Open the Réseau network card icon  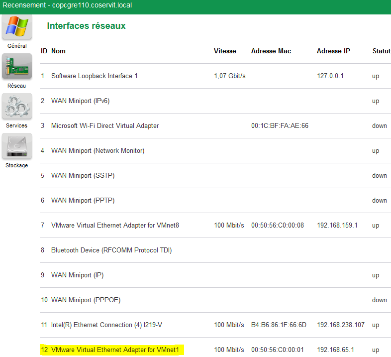17,66
